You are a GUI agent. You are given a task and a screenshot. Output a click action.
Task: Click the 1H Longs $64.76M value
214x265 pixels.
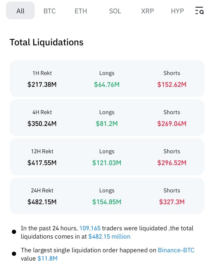[107, 84]
